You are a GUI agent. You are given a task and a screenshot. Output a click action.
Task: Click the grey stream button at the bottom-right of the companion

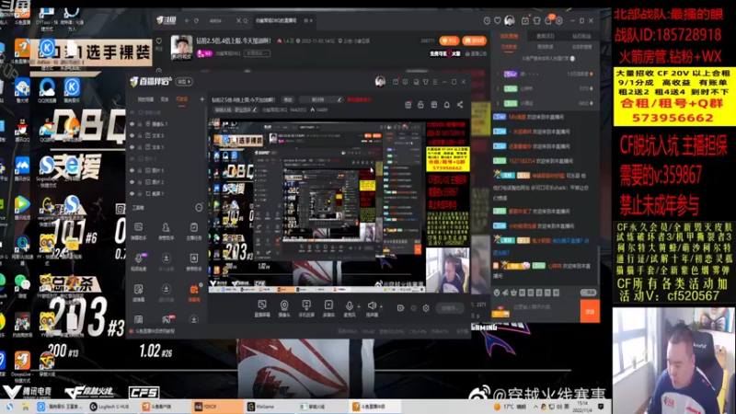[x=450, y=308]
